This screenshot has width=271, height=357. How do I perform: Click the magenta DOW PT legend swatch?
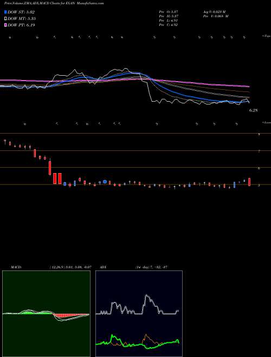click(x=5, y=25)
